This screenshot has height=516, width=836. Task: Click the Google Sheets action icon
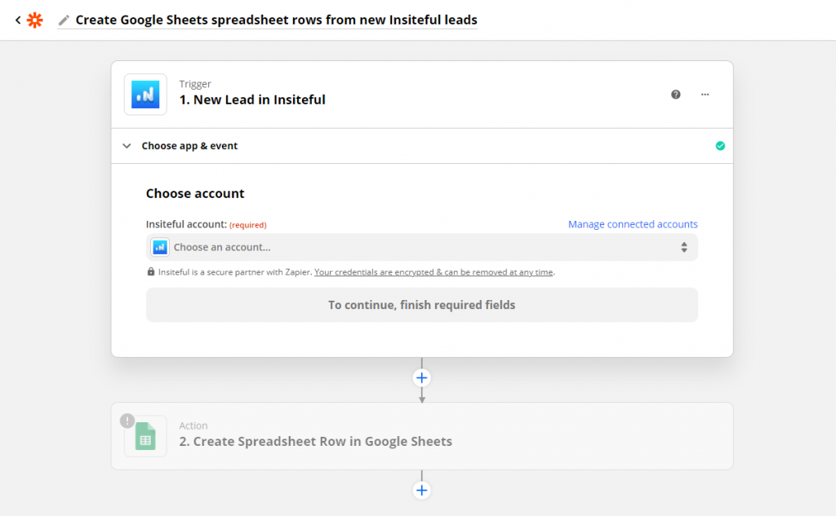(145, 436)
